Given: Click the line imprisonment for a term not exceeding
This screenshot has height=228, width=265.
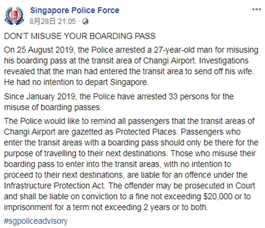Looking at the screenshot, I should tap(106, 207).
